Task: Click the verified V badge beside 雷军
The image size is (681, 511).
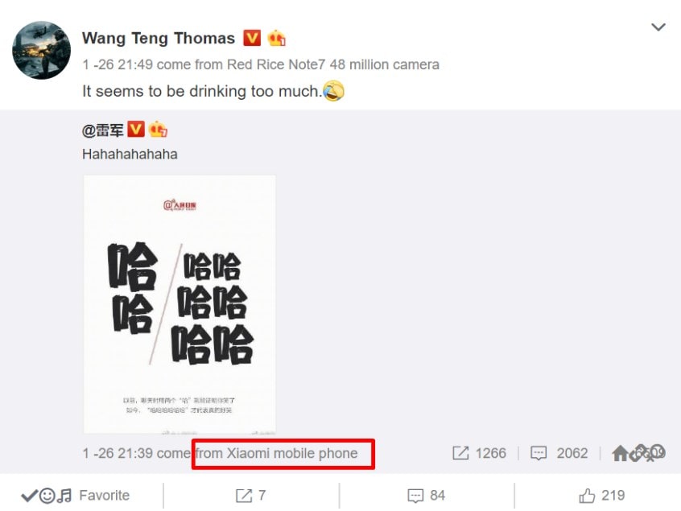Action: coord(136,129)
